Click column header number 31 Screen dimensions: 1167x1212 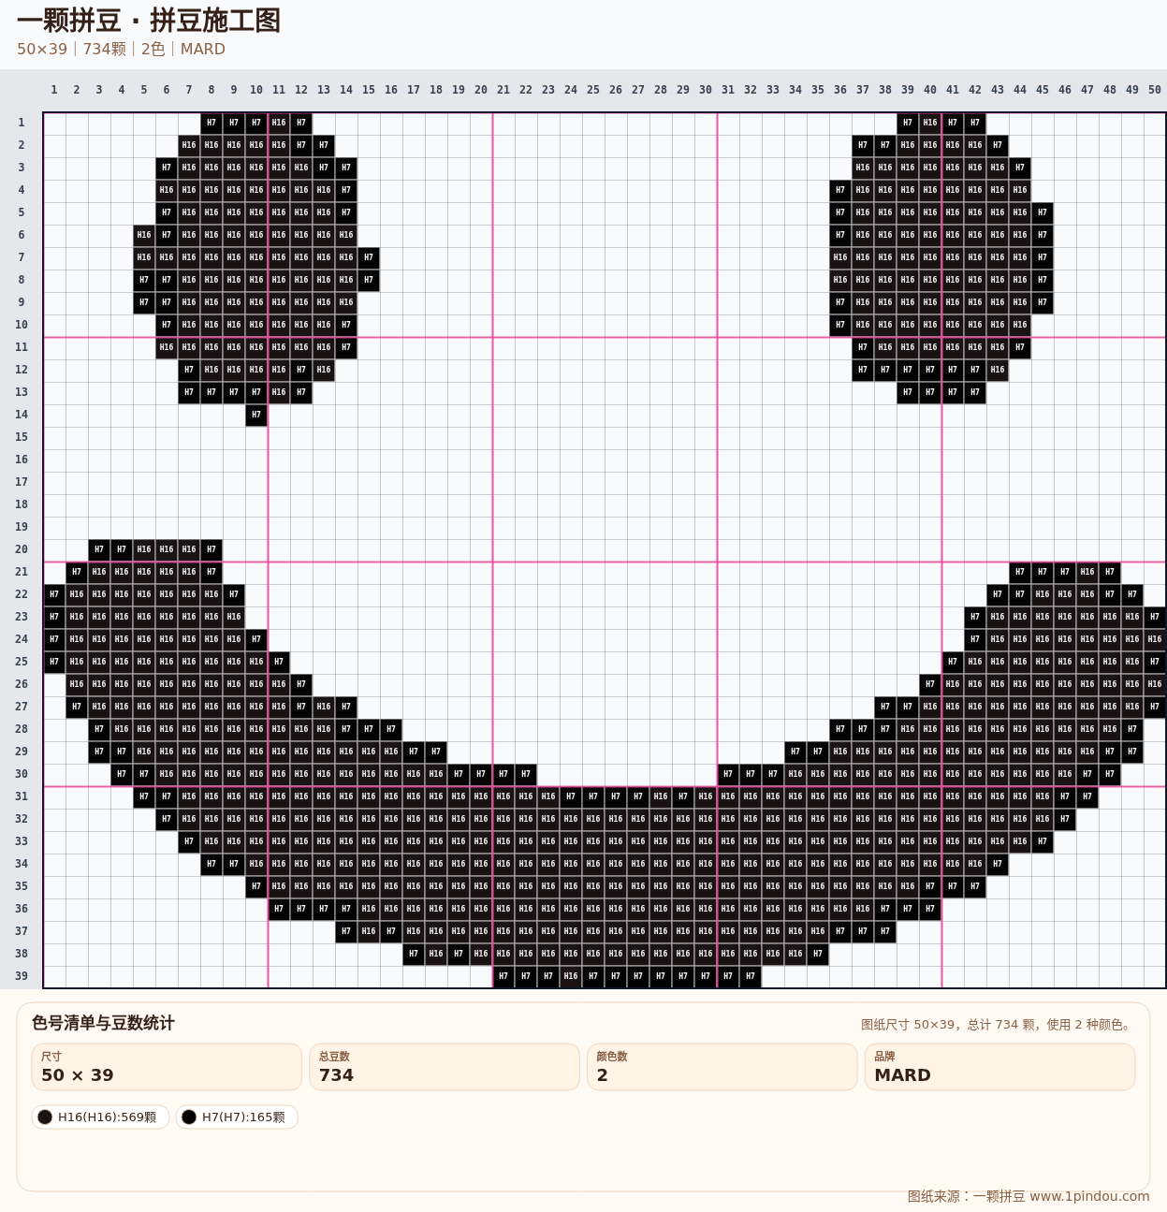[x=728, y=90]
